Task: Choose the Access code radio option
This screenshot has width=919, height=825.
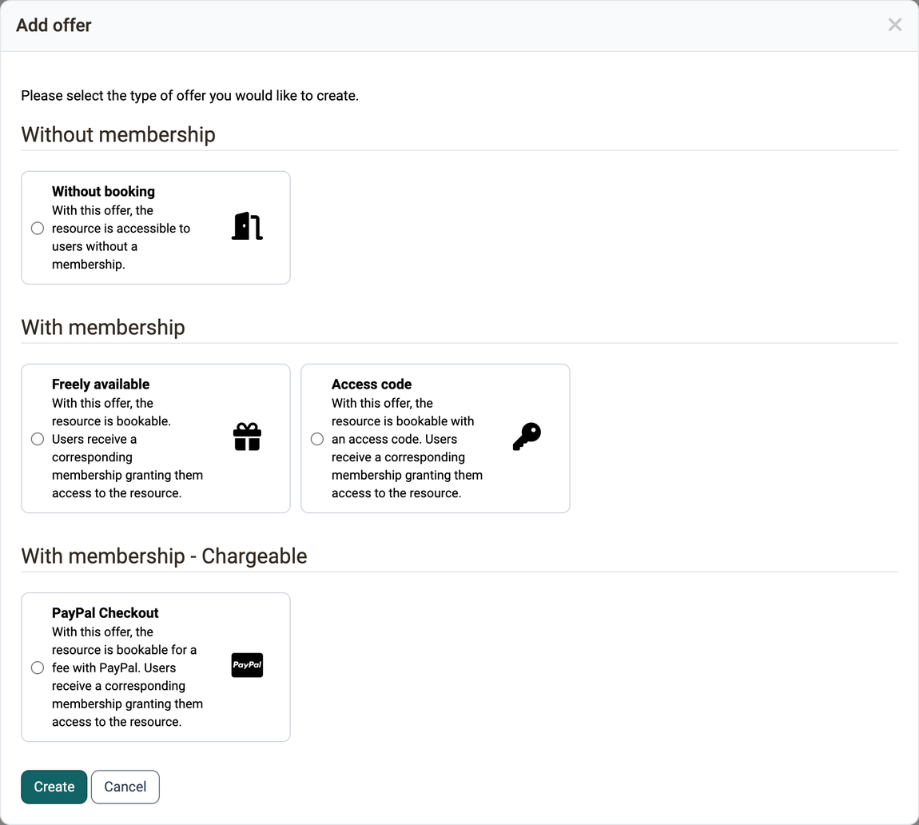Action: (x=317, y=439)
